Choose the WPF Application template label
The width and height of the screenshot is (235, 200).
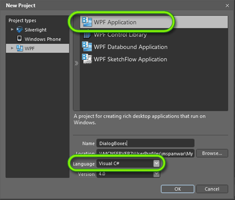tap(115, 22)
